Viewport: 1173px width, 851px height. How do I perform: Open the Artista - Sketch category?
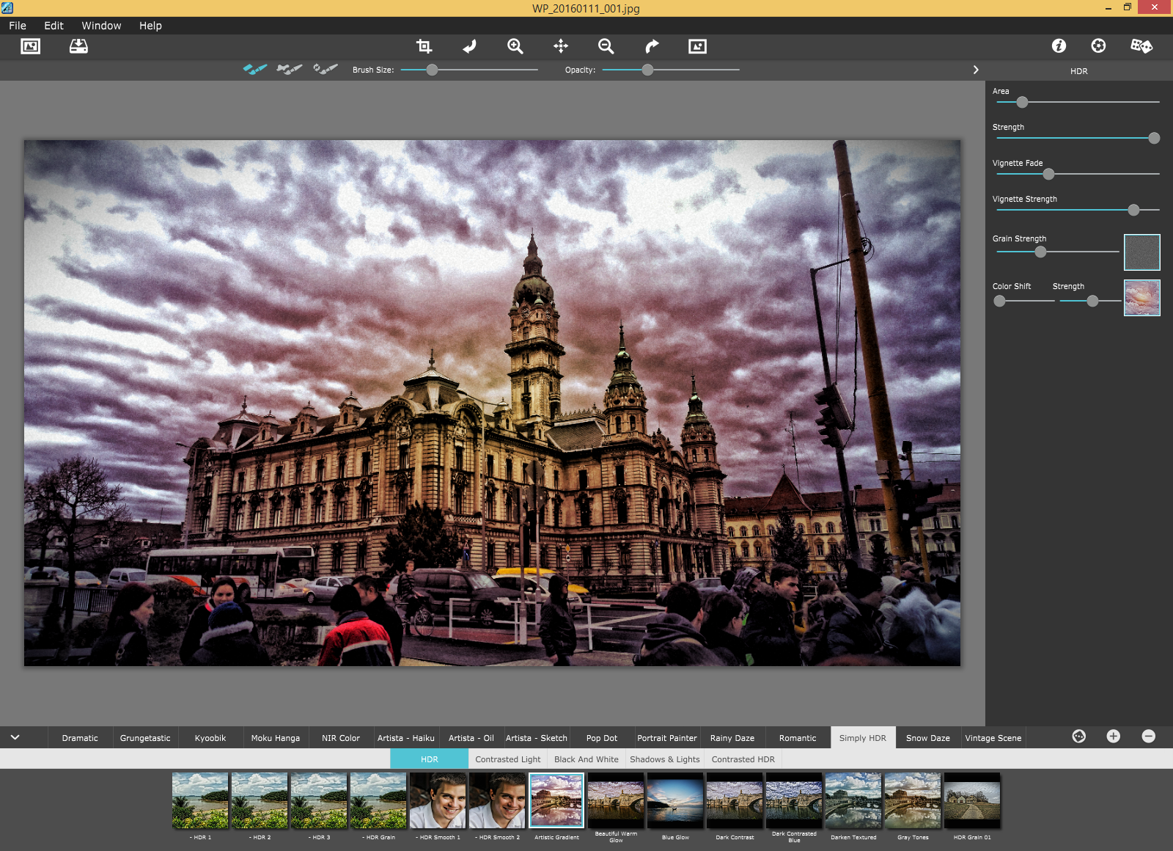pos(537,738)
